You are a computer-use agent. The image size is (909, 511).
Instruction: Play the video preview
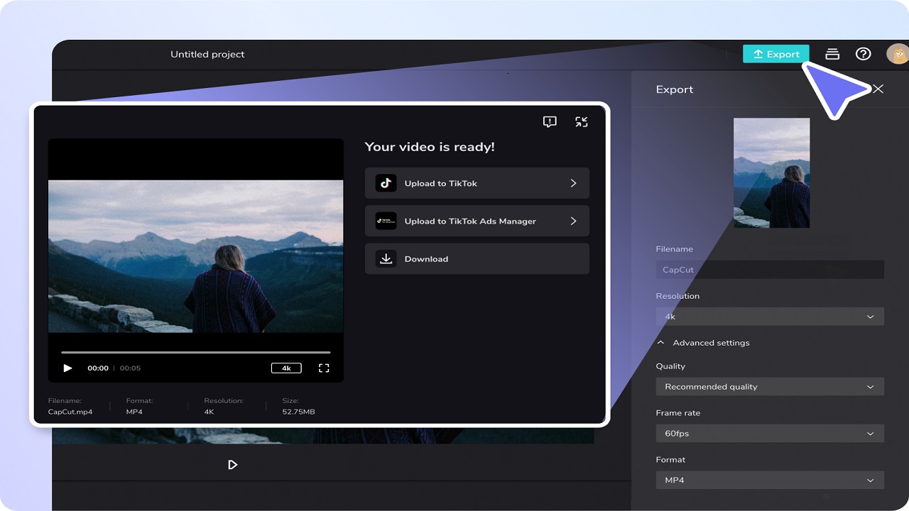[67, 368]
